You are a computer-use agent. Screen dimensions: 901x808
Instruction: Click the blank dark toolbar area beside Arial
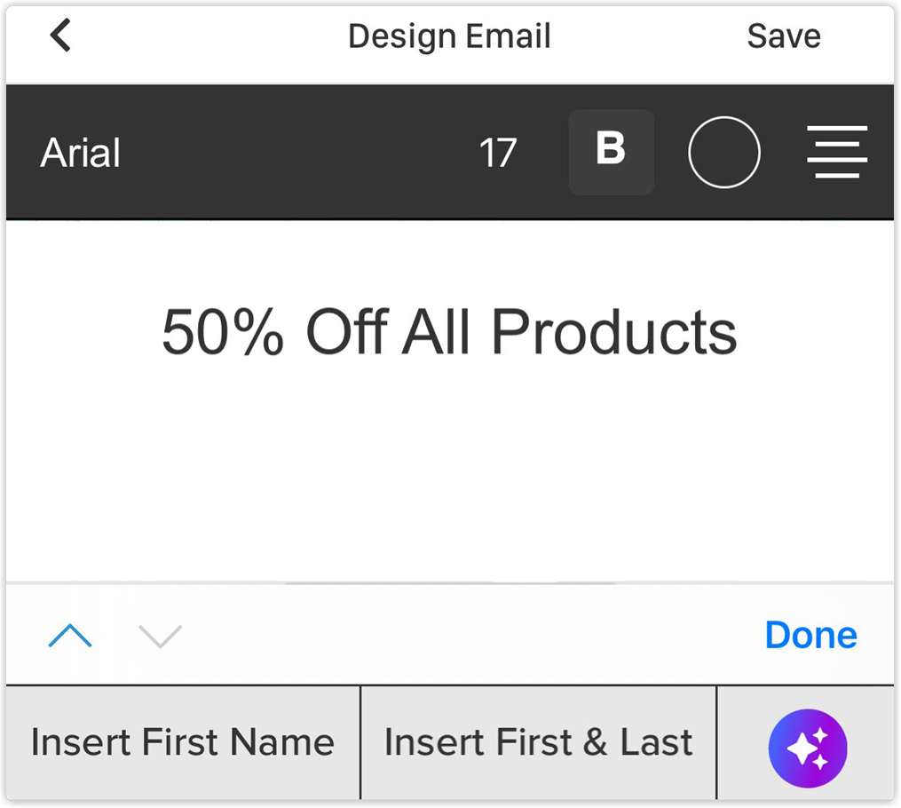point(299,153)
